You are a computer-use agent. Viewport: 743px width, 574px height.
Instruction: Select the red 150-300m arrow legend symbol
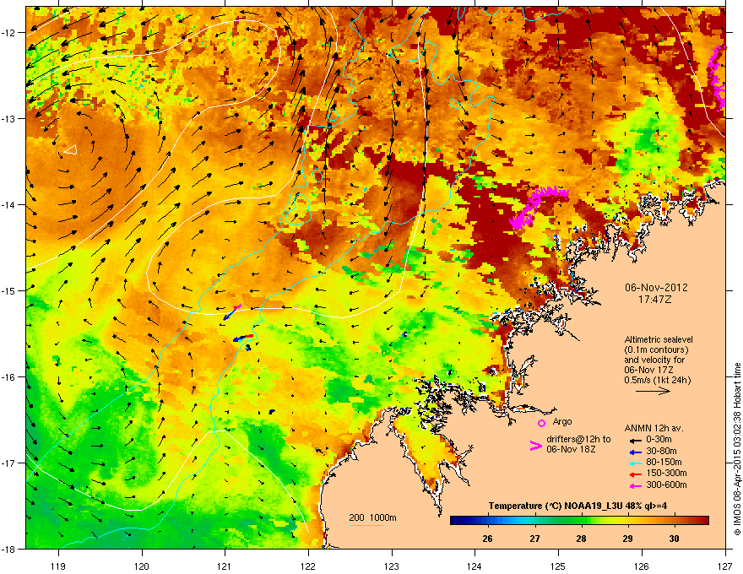click(x=636, y=474)
